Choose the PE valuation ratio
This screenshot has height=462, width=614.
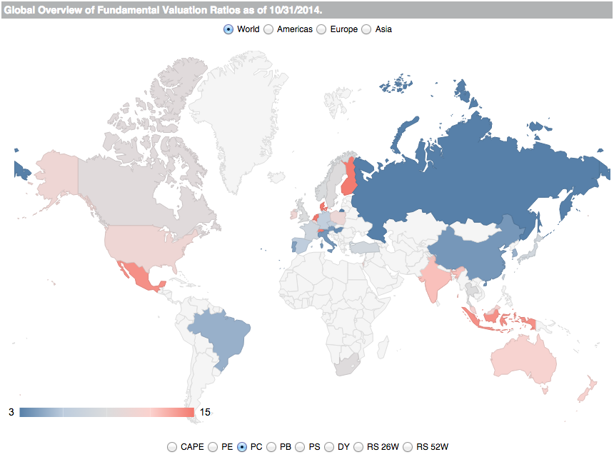[x=213, y=447]
